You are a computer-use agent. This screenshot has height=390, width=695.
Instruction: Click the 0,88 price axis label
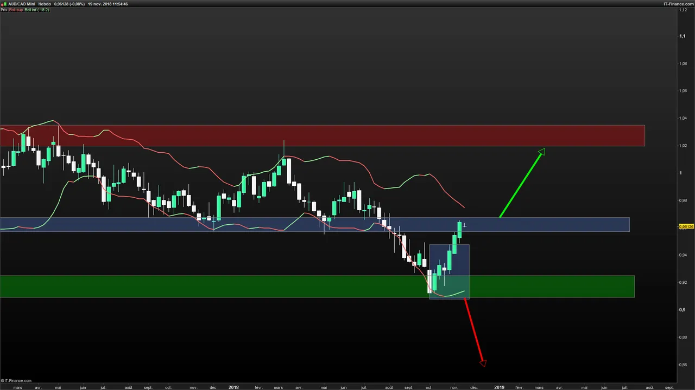tap(683, 337)
